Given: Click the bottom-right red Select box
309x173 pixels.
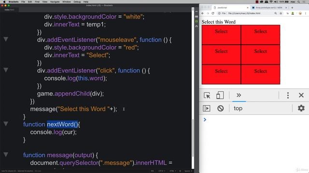Looking at the screenshot, I should 260,74.
